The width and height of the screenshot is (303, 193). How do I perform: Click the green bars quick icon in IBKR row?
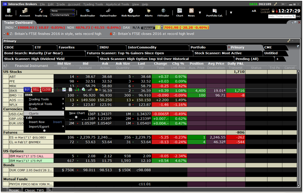(x=77, y=90)
